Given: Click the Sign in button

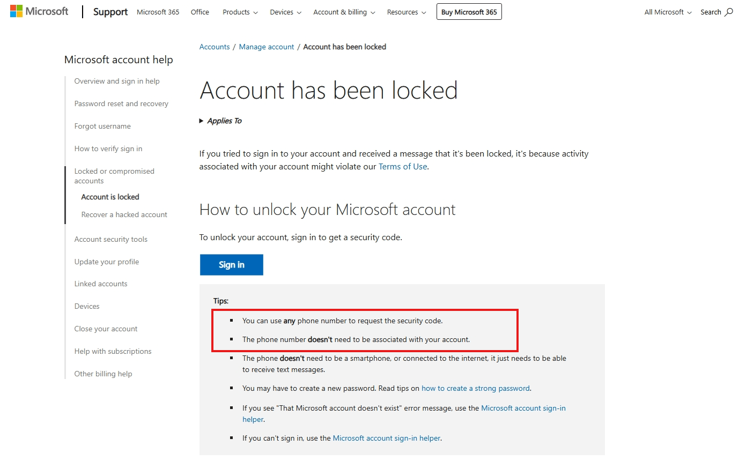Looking at the screenshot, I should 231,264.
